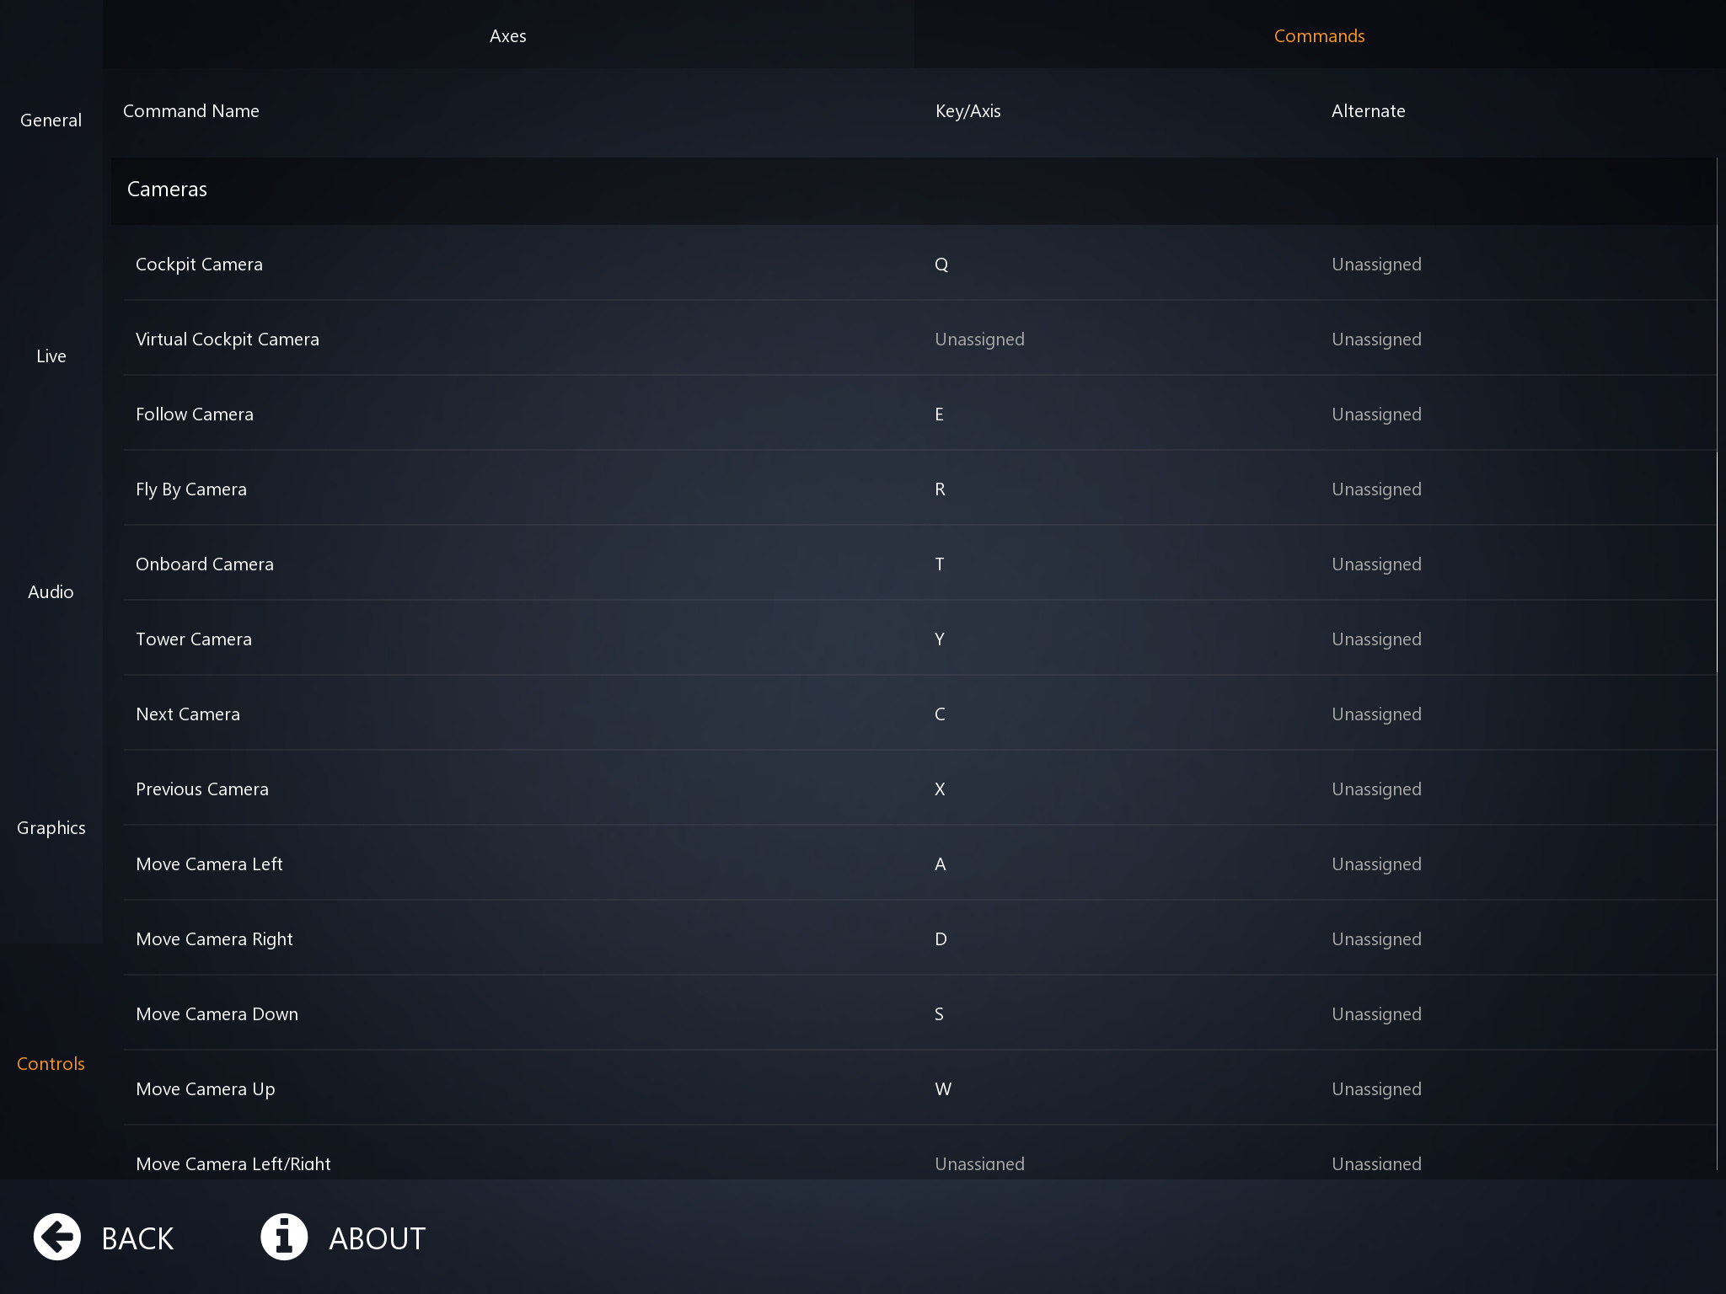1726x1294 pixels.
Task: Edit Tower Camera key binding Y
Action: pyautogui.click(x=939, y=639)
